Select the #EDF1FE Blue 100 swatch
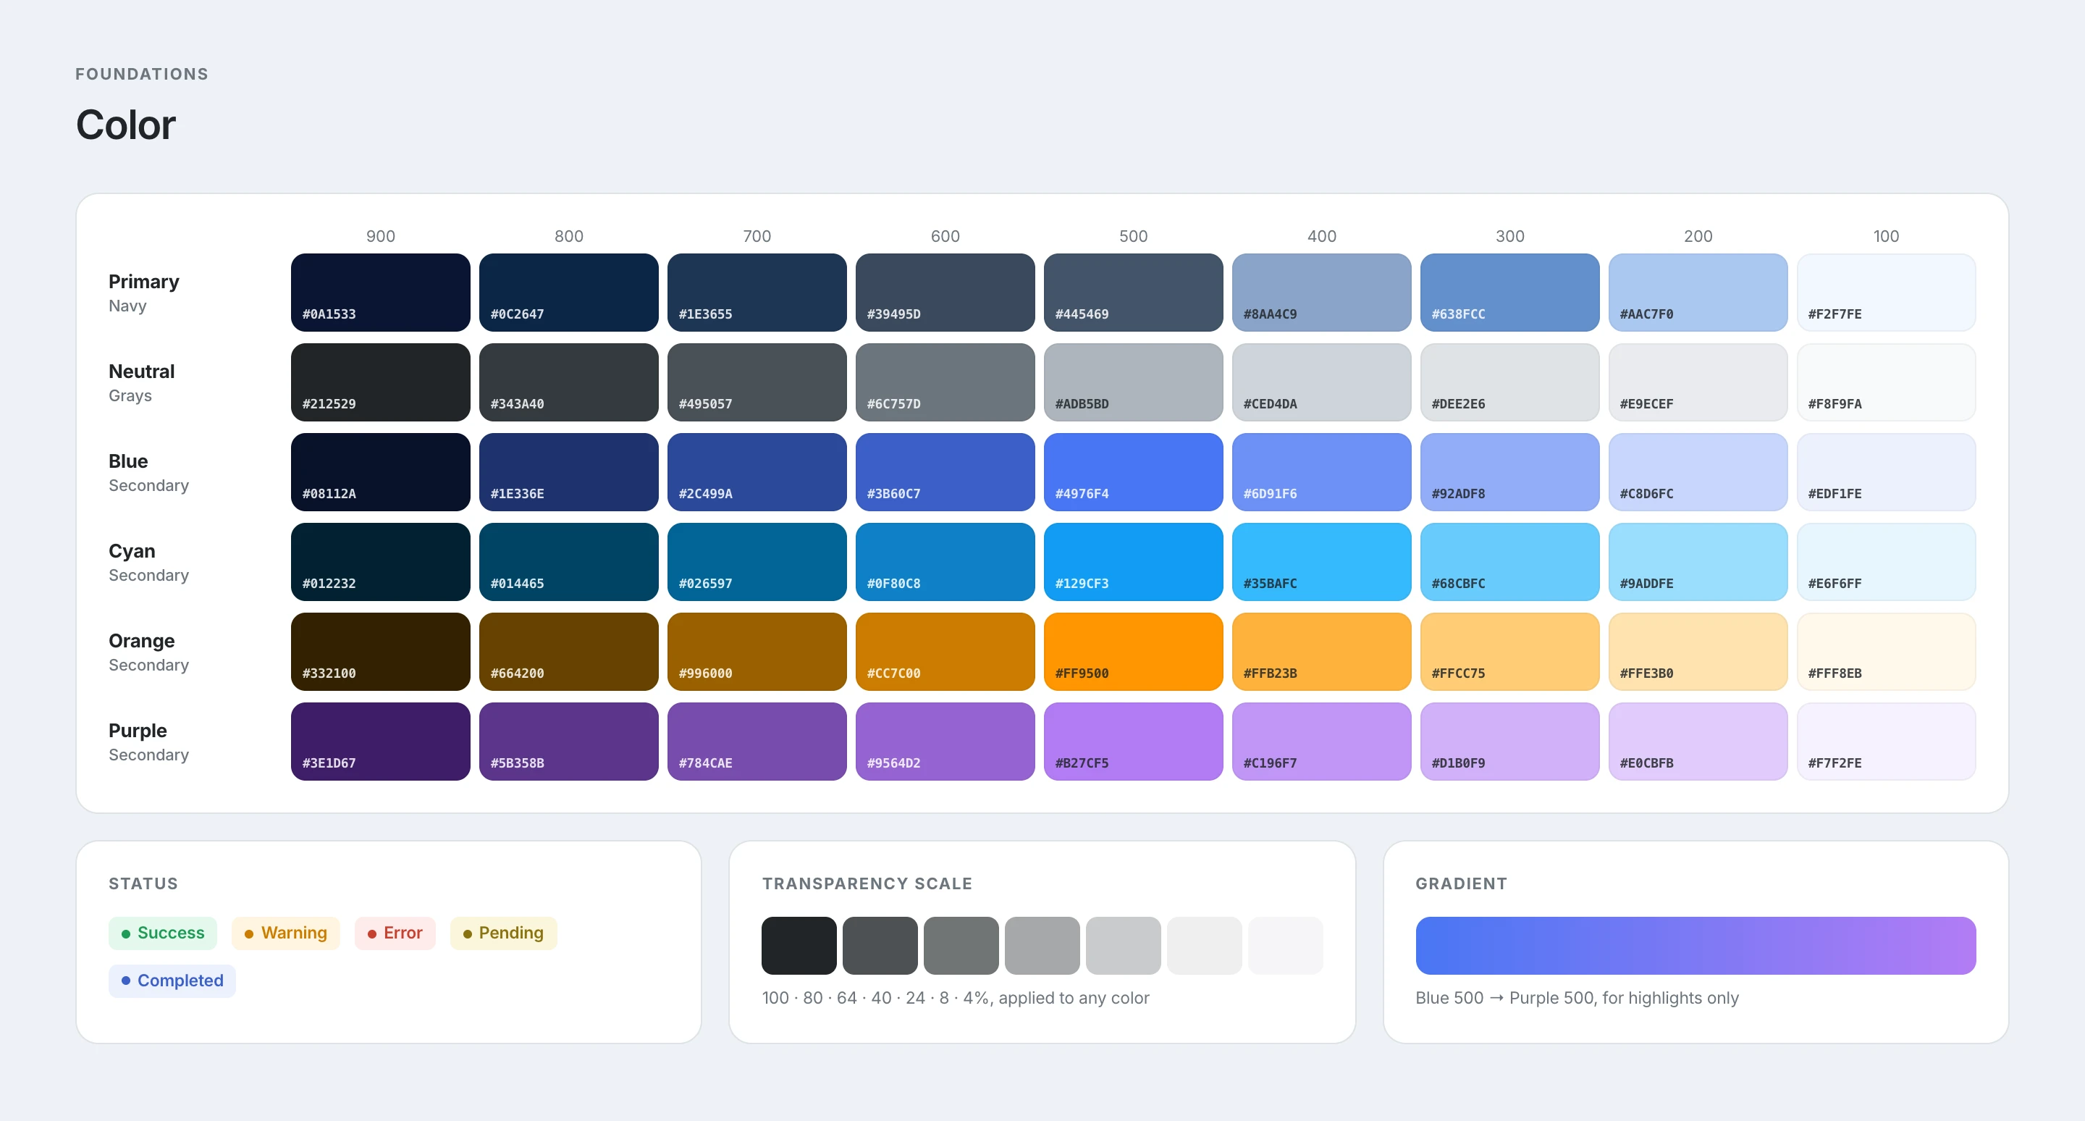The image size is (2085, 1121). tap(1886, 472)
